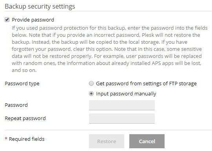Uncheck the Provide password checkbox
This screenshot has width=212, height=151.
[x=7, y=20]
